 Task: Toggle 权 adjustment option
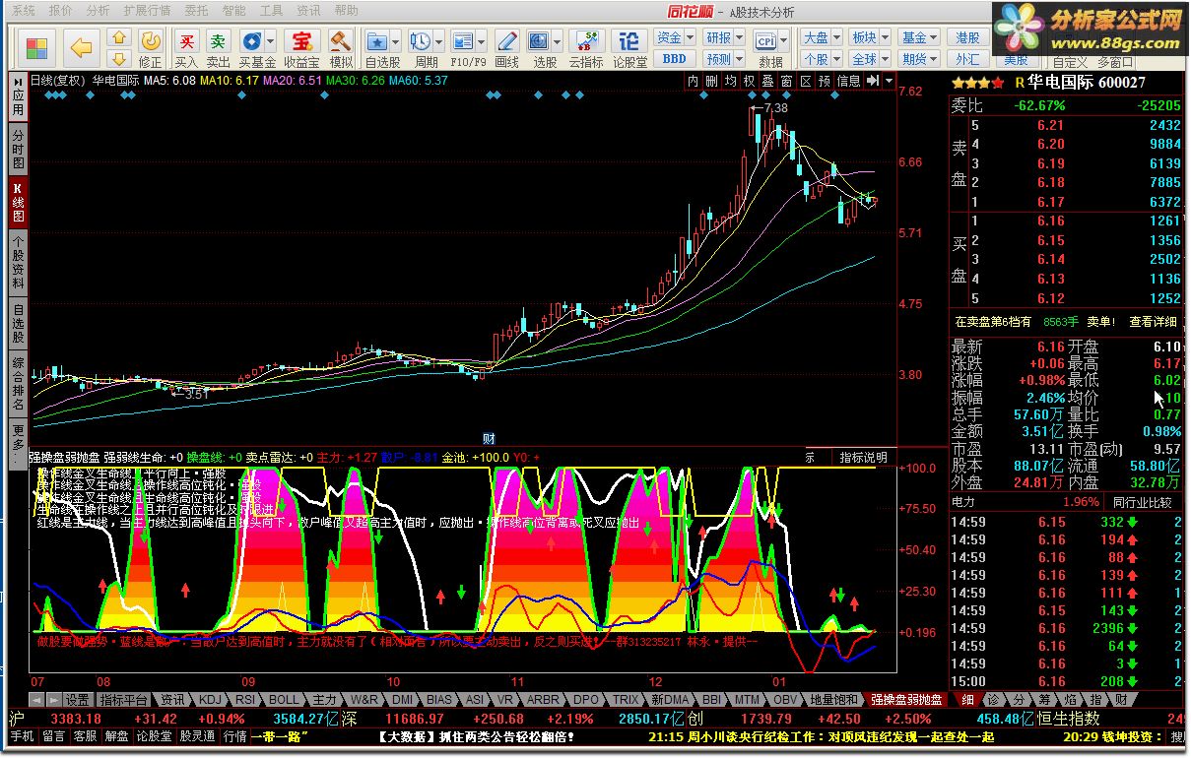(x=749, y=82)
